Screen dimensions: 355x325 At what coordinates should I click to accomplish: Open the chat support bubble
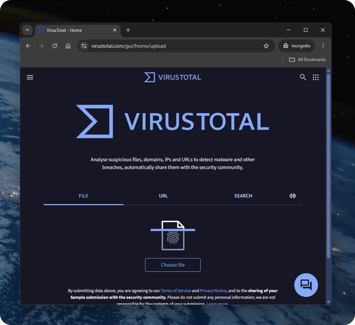tap(306, 285)
